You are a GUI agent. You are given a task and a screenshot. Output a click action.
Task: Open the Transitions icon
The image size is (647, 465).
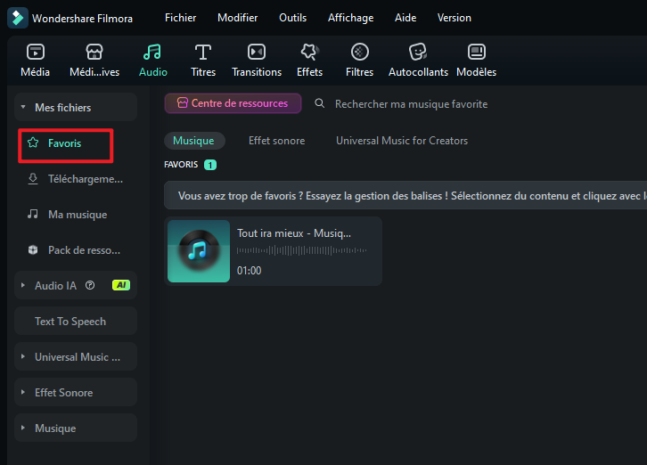point(257,52)
